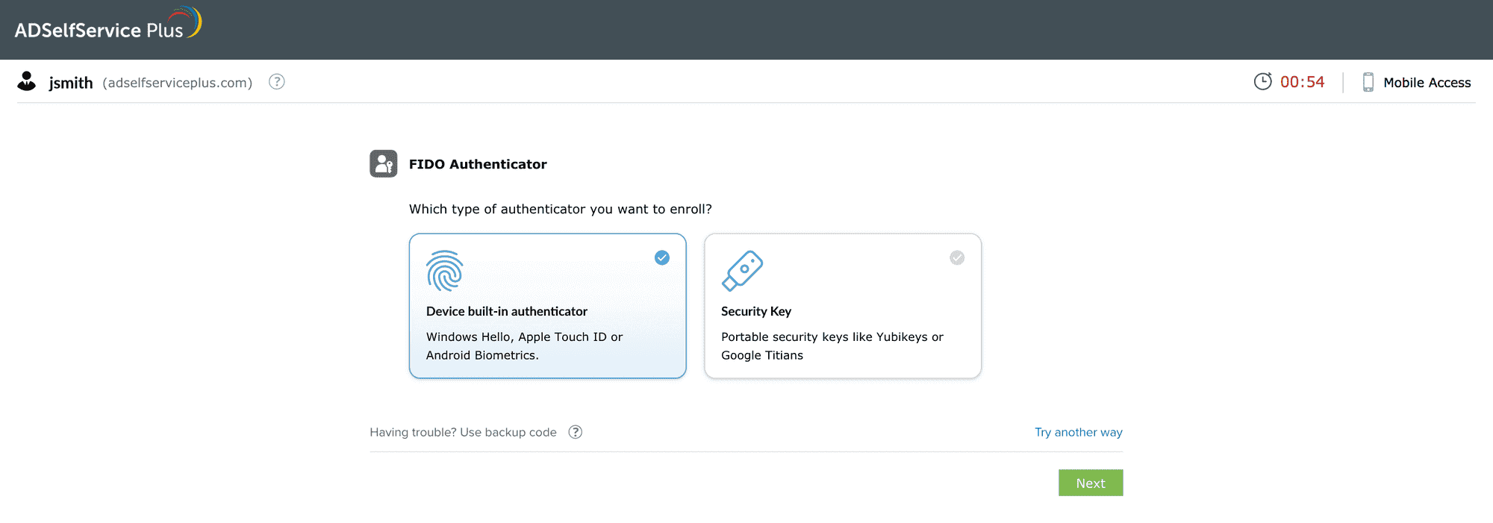Open help icon beside the domain name

pyautogui.click(x=277, y=82)
